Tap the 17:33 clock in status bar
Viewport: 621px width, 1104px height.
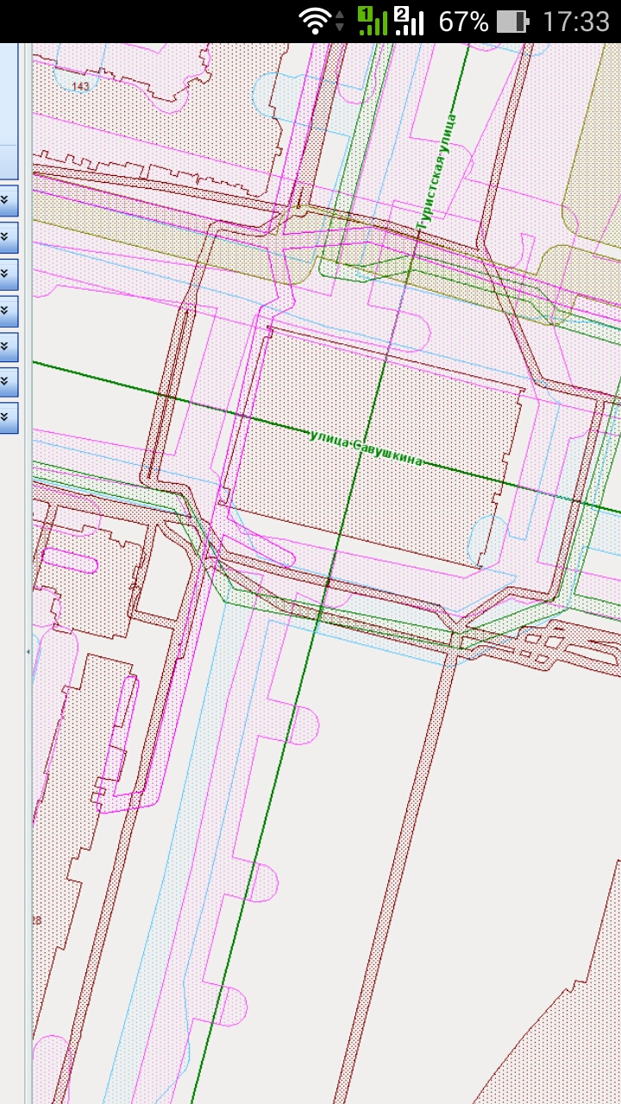[575, 22]
